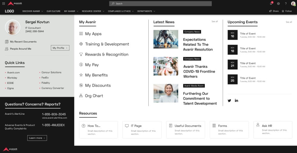297x153 pixels.
Task: Click the IT Page monitor icon
Action: point(127,126)
